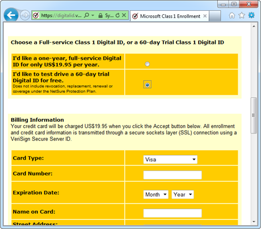Click the browser Forward arrow
261x229 pixels.
click(x=25, y=15)
